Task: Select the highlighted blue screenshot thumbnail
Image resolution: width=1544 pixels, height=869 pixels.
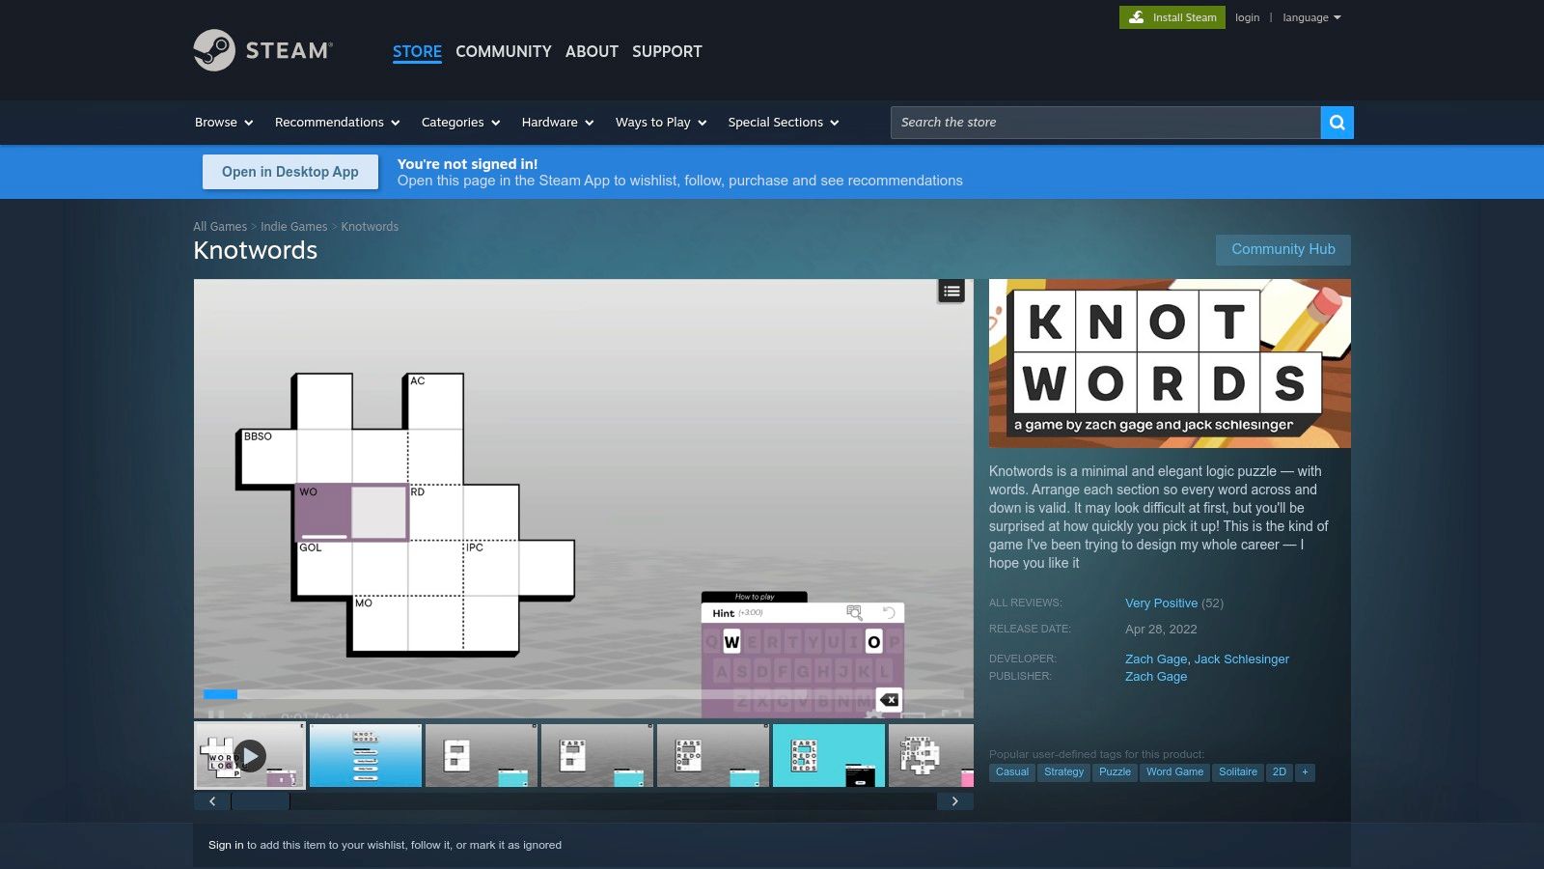Action: pos(828,755)
